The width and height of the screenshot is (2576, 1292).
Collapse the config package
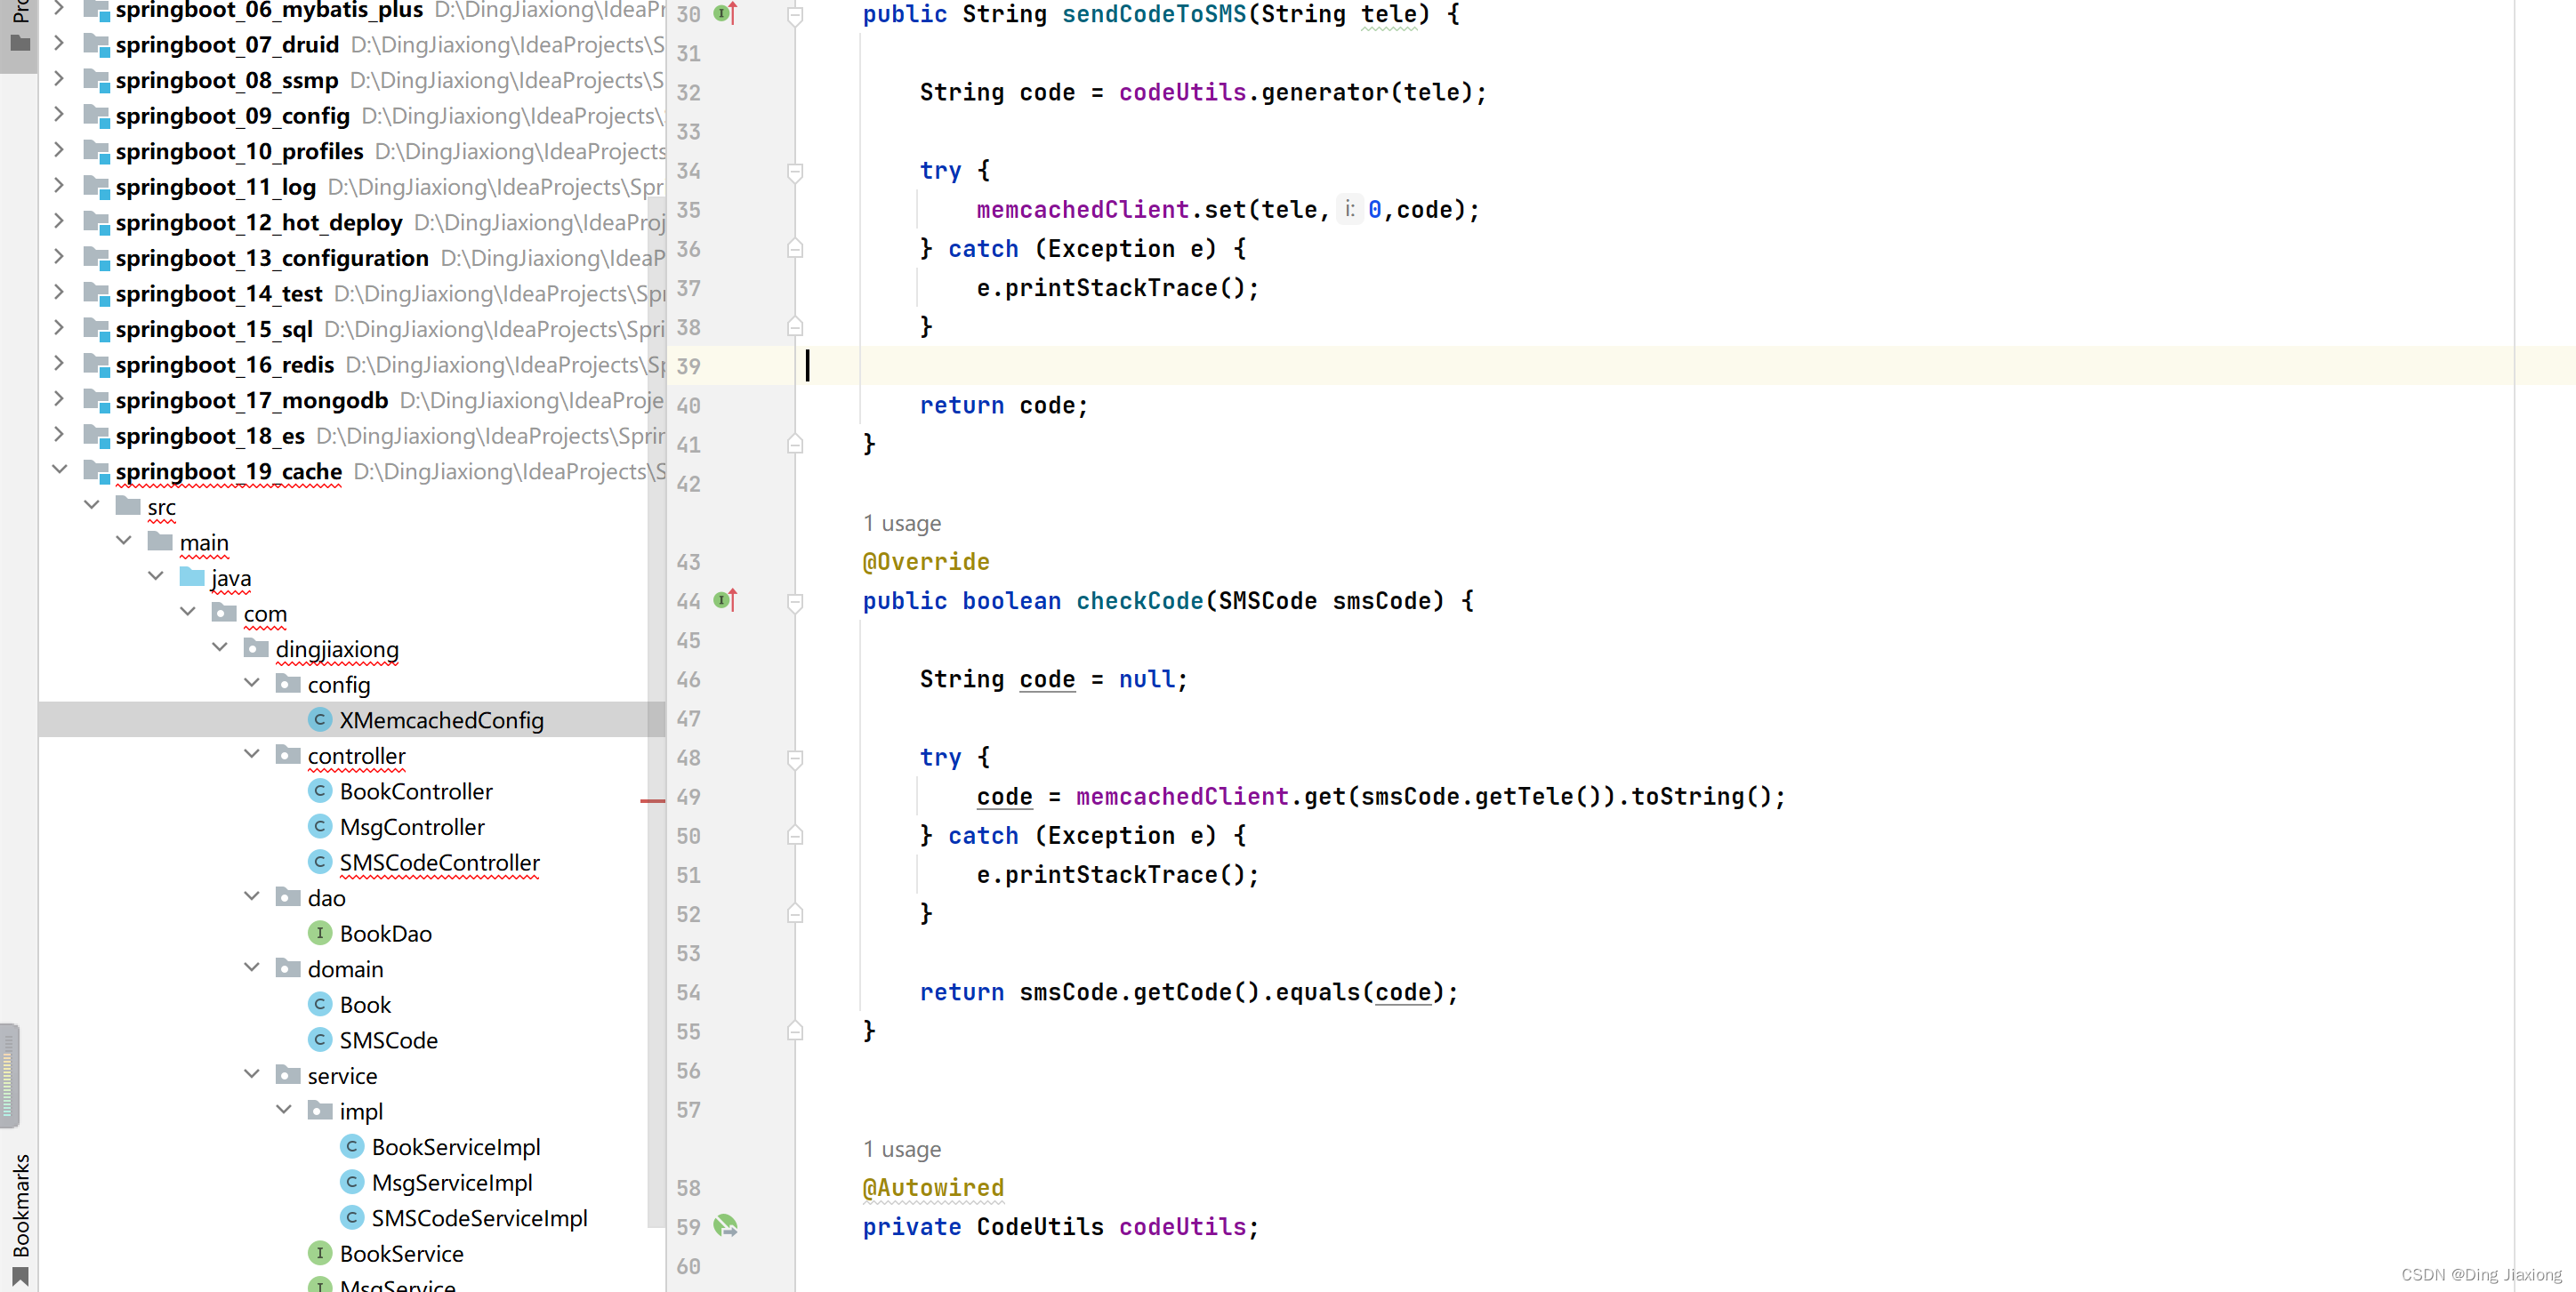(x=251, y=683)
